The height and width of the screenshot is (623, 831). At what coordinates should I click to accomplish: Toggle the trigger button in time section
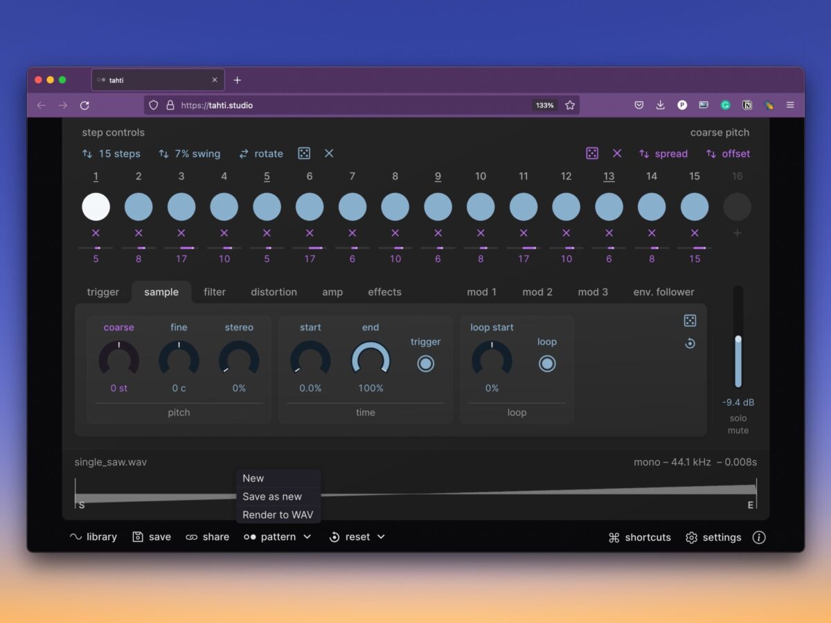426,363
